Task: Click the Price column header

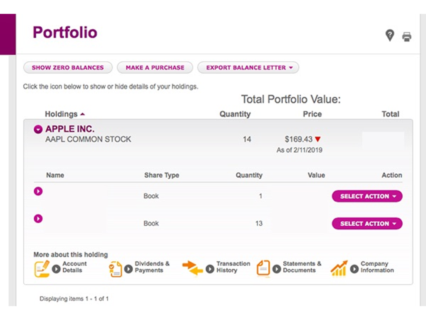Action: (312, 114)
